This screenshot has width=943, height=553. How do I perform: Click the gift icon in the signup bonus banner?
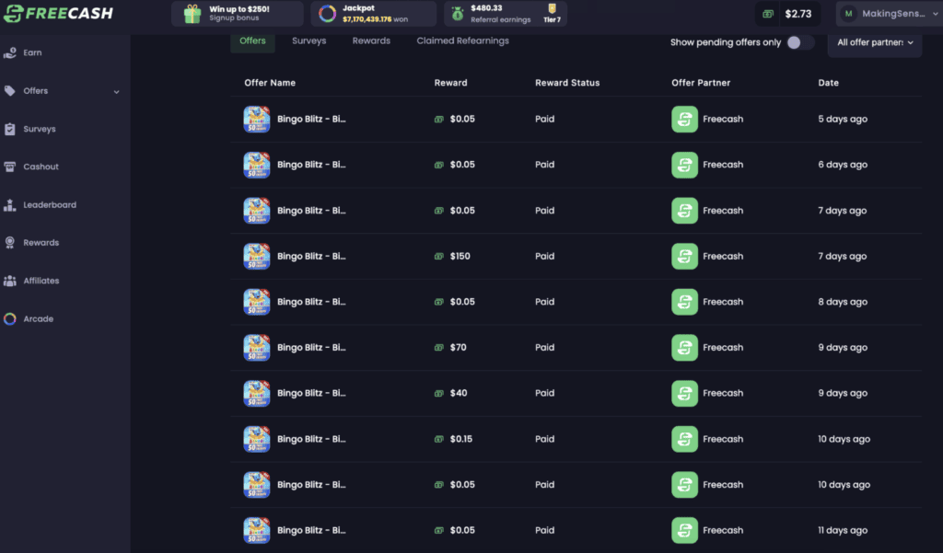pyautogui.click(x=191, y=14)
